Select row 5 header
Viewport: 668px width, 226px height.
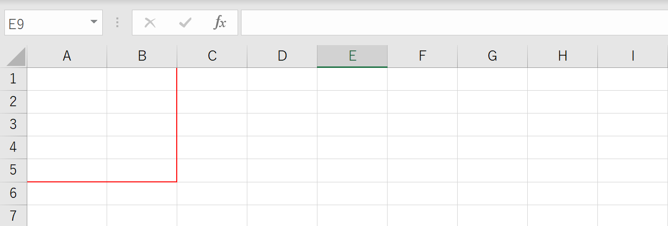(13, 170)
